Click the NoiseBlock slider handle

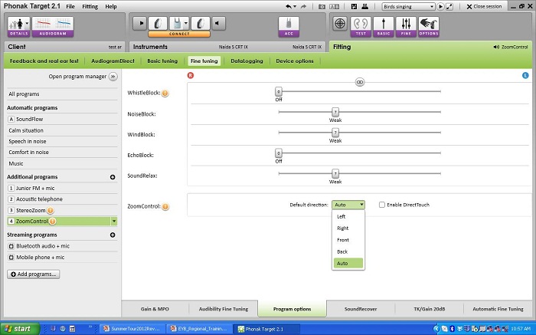[335, 112]
